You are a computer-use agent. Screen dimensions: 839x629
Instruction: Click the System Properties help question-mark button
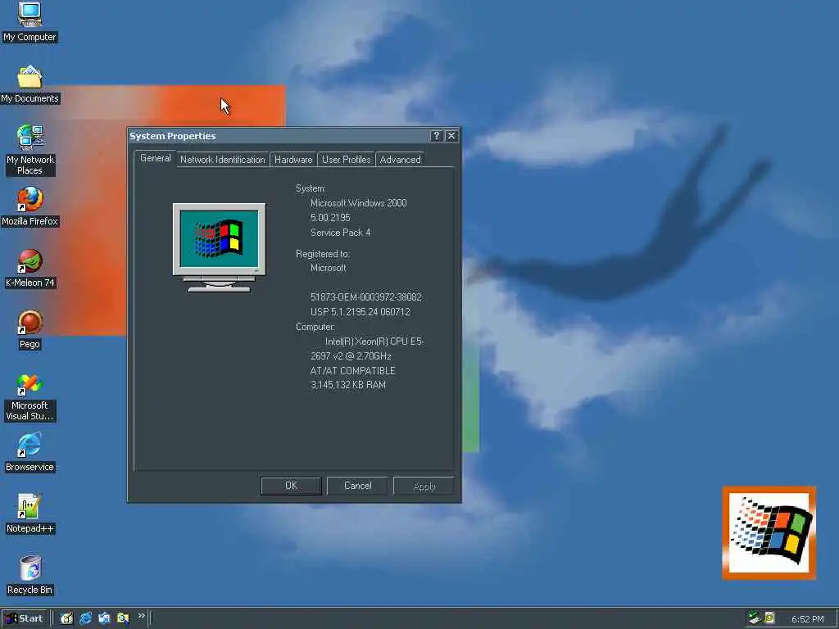[x=436, y=136]
